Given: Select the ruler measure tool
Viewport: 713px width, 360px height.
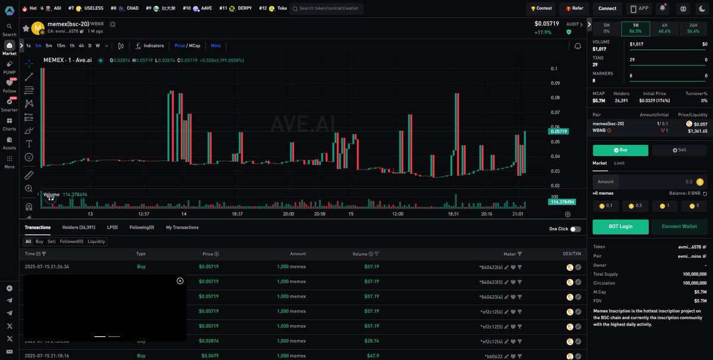Looking at the screenshot, I should click(29, 175).
